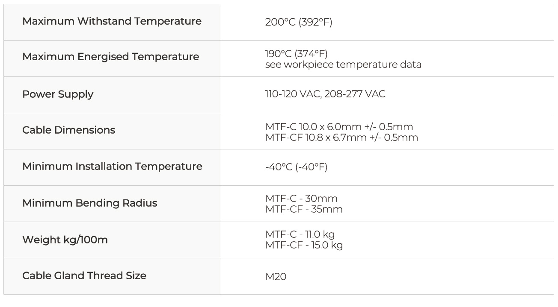Select the MTF-CF - 15.0 kg weight
558x307 pixels.
[304, 245]
